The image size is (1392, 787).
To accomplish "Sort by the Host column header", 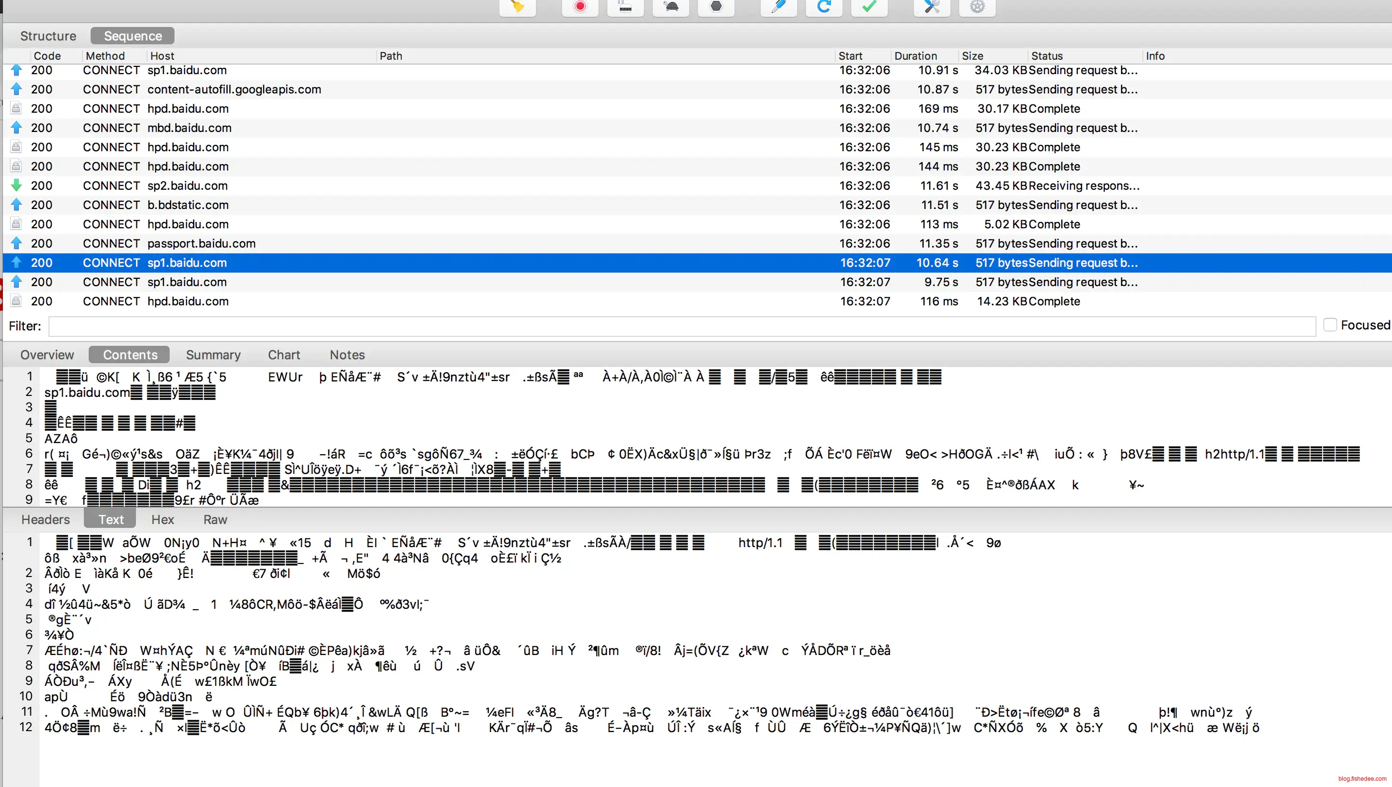I will (x=162, y=56).
